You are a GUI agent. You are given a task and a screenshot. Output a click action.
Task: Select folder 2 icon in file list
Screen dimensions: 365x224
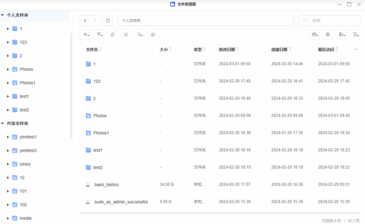pos(88,98)
